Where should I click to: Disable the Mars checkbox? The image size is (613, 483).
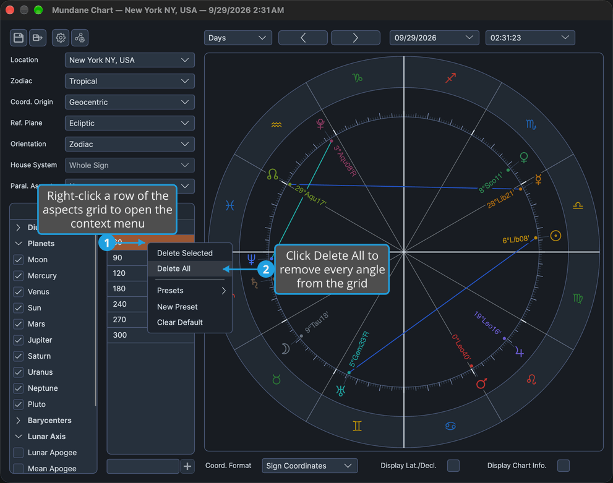[19, 324]
